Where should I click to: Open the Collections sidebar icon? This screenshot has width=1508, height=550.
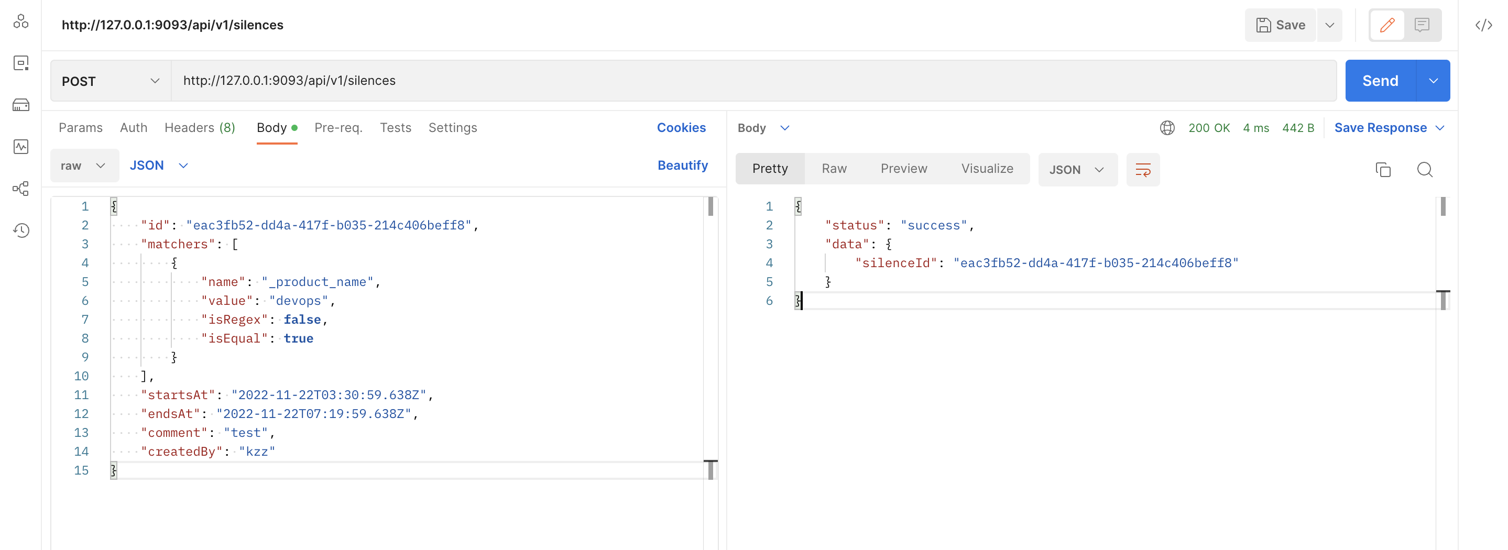[21, 21]
